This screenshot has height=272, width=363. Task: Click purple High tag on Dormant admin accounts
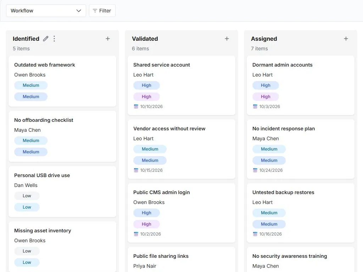click(266, 97)
